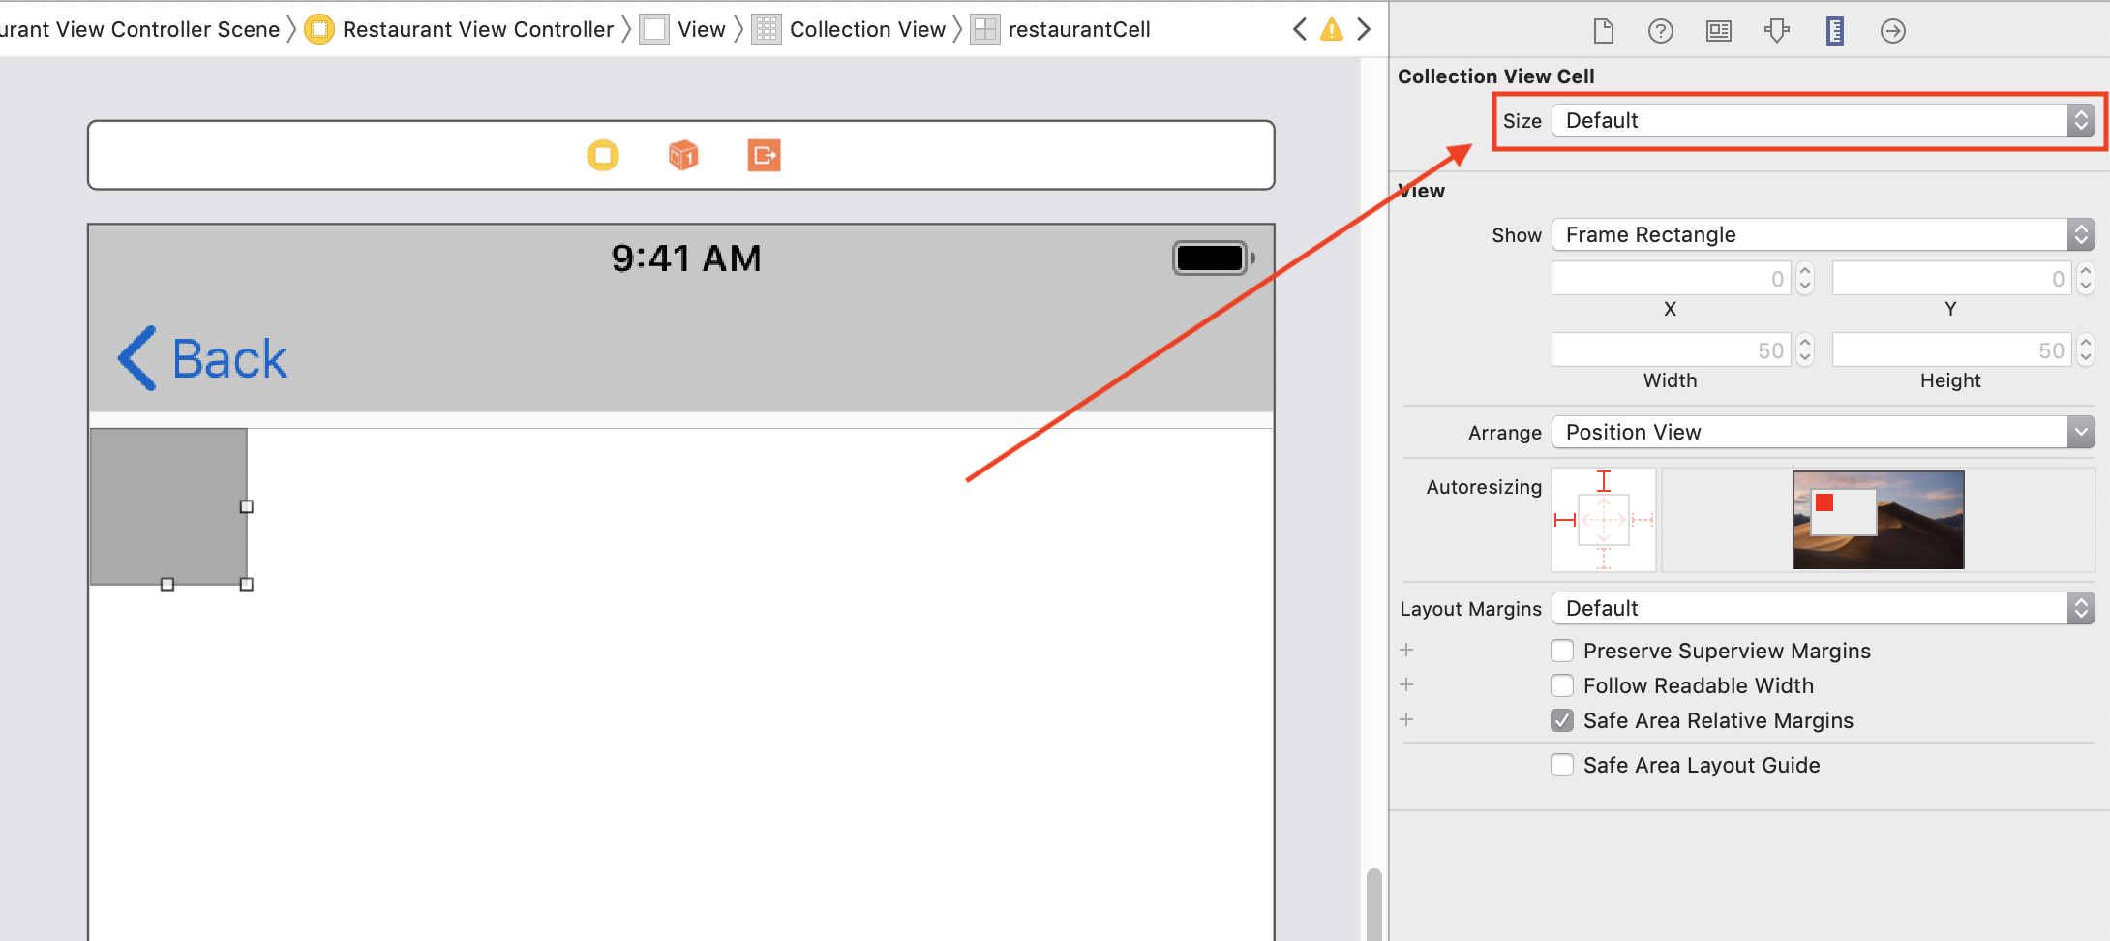Image resolution: width=2110 pixels, height=941 pixels.
Task: Go to next issue arrow
Action: (1364, 29)
